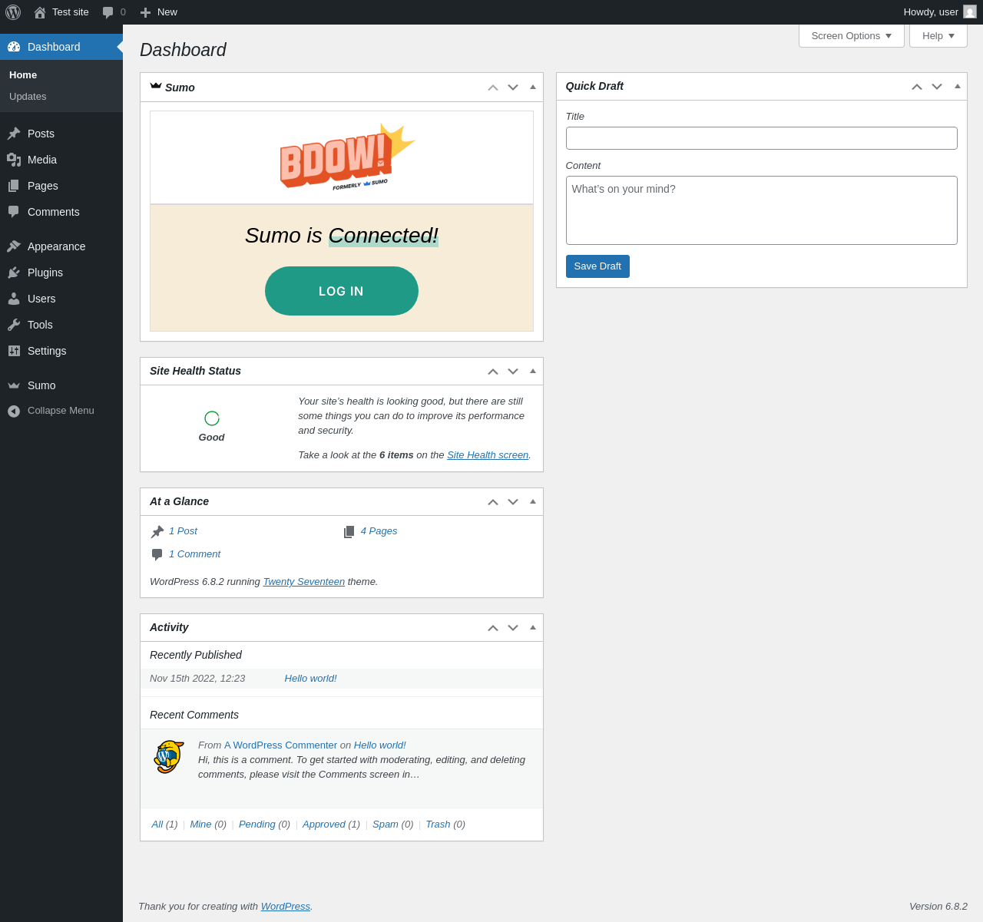Click the Appearance brush icon
983x922 pixels.
pyautogui.click(x=14, y=246)
